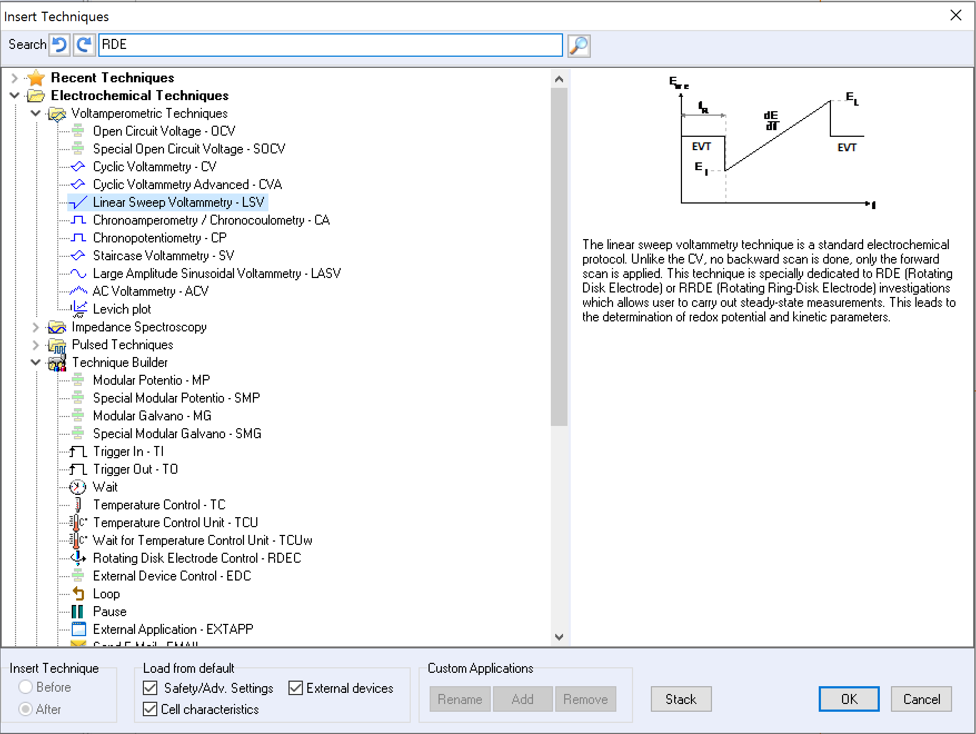This screenshot has width=976, height=734.
Task: Click the undo search arrow icon
Action: coord(59,45)
